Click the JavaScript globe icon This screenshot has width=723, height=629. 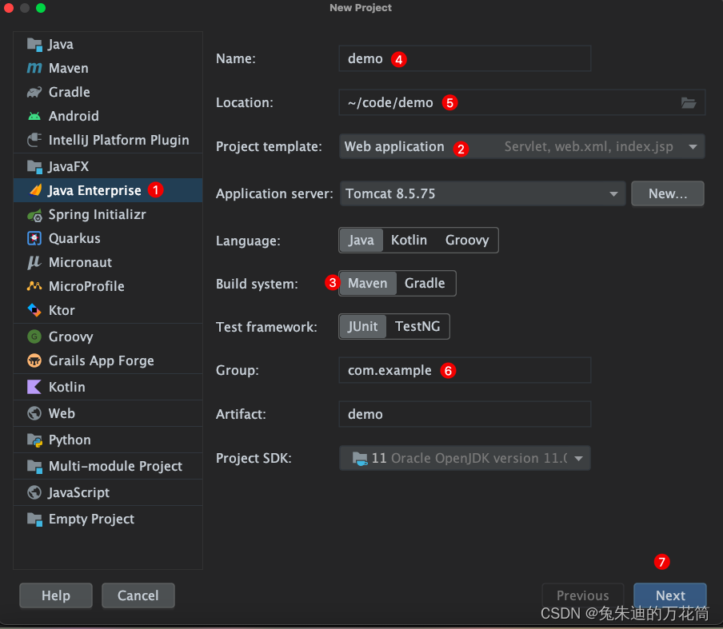[34, 492]
